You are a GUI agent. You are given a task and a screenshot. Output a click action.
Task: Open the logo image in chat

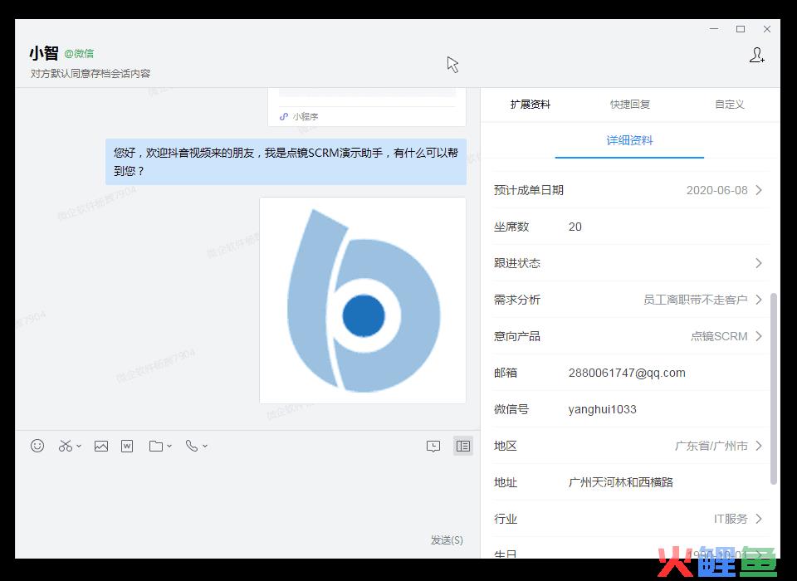363,300
